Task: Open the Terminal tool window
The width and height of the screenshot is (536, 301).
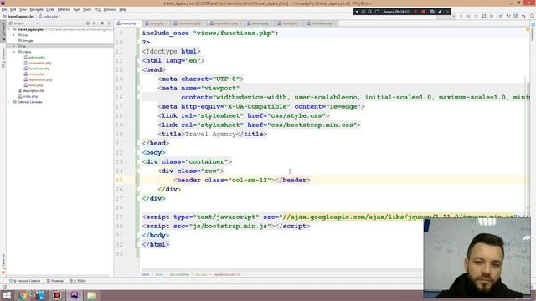Action: (55, 281)
